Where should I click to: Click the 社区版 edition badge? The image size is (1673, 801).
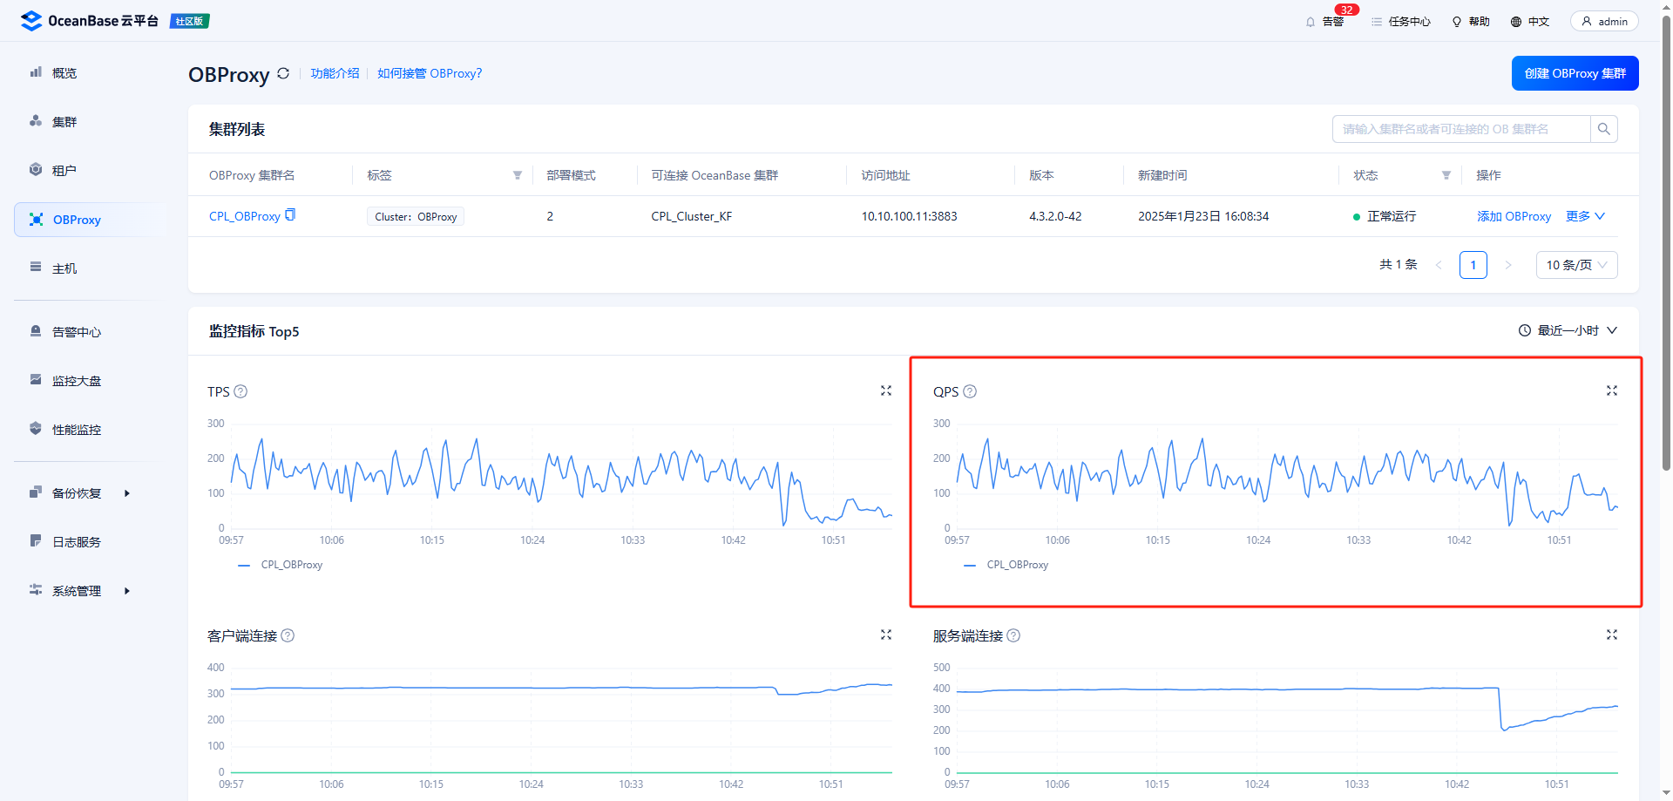(190, 21)
